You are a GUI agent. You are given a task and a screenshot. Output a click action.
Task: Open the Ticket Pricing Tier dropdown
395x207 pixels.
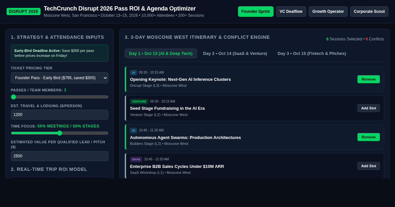[60, 78]
